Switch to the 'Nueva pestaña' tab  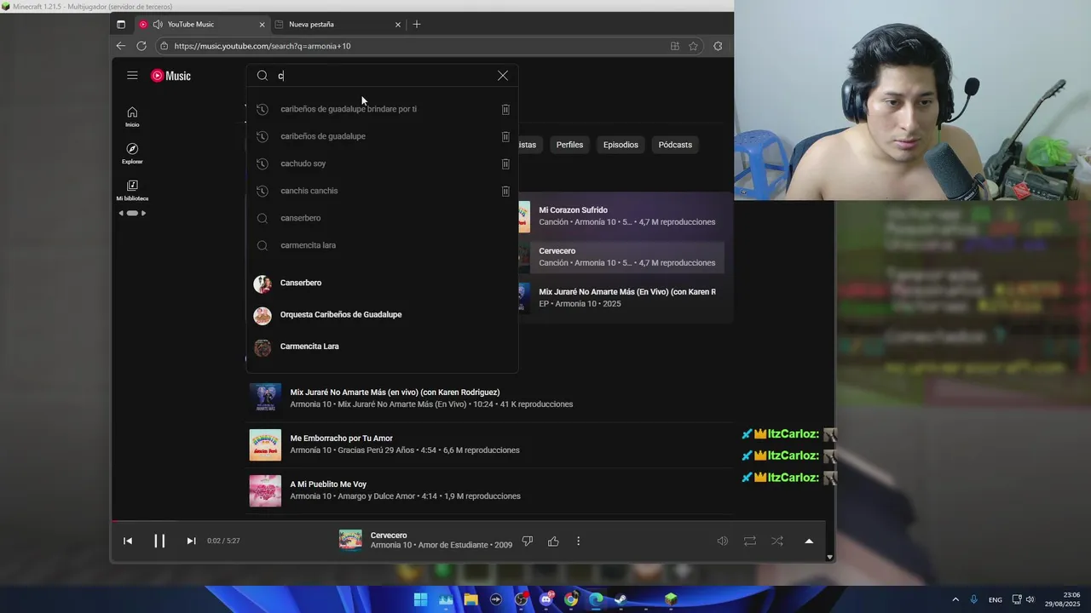point(338,24)
